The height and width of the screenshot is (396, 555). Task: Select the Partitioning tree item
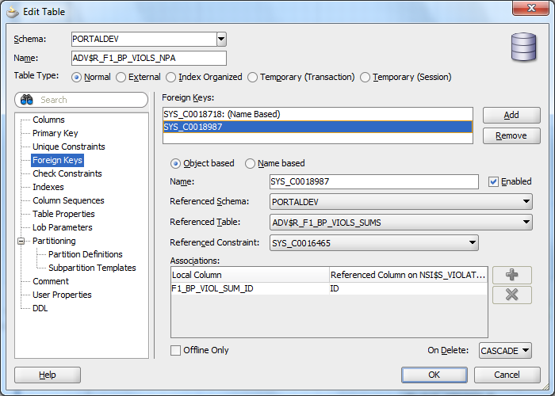tap(54, 241)
